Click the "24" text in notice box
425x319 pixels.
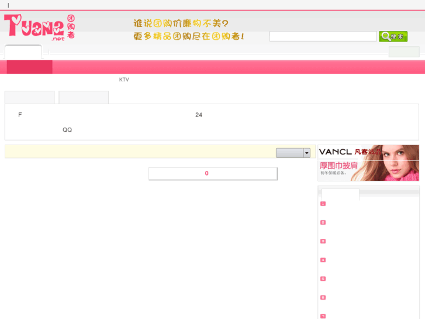point(199,115)
